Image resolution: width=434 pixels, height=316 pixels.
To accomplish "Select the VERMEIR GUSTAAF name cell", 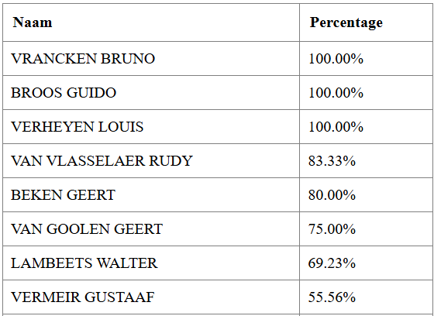I will tap(151, 297).
